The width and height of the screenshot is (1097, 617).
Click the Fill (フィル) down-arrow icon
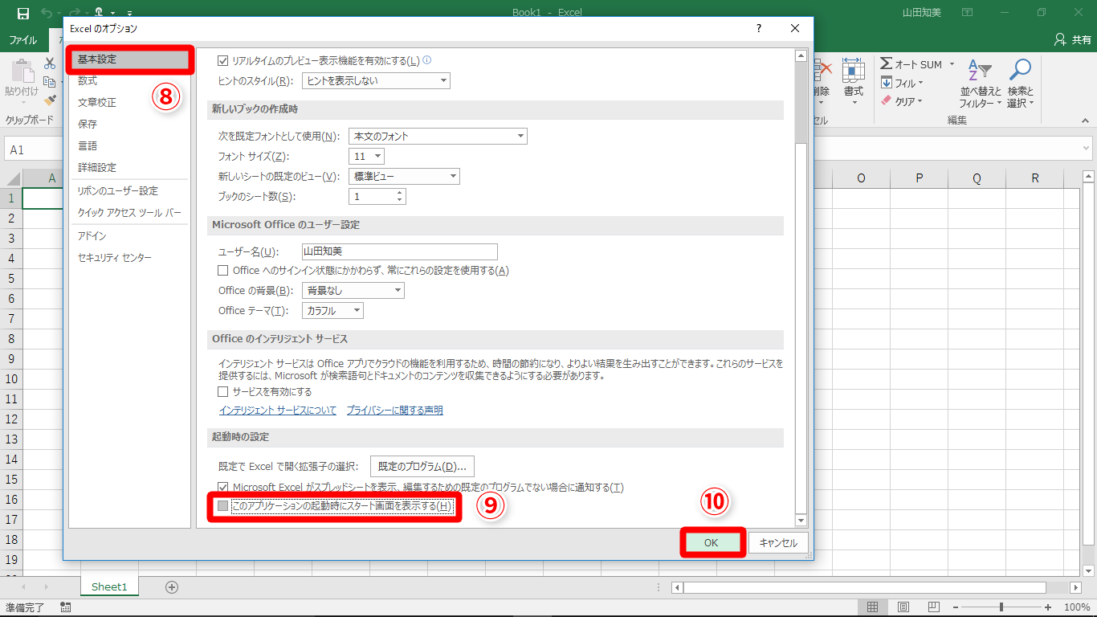coord(887,83)
